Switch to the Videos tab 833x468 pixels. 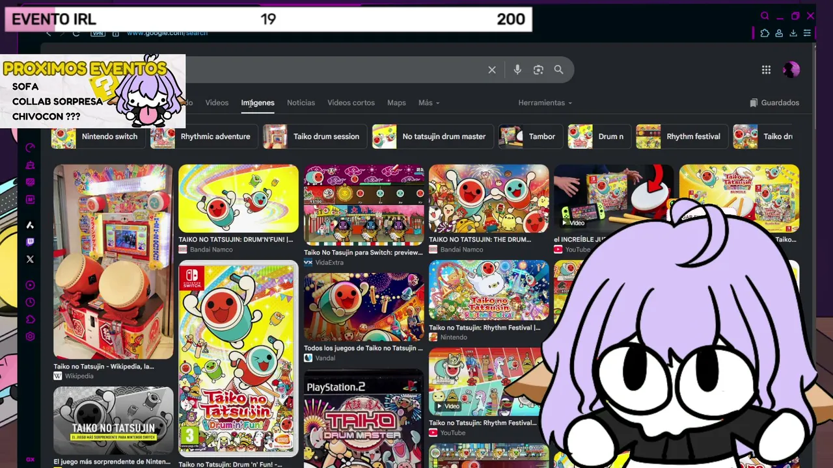pos(217,103)
